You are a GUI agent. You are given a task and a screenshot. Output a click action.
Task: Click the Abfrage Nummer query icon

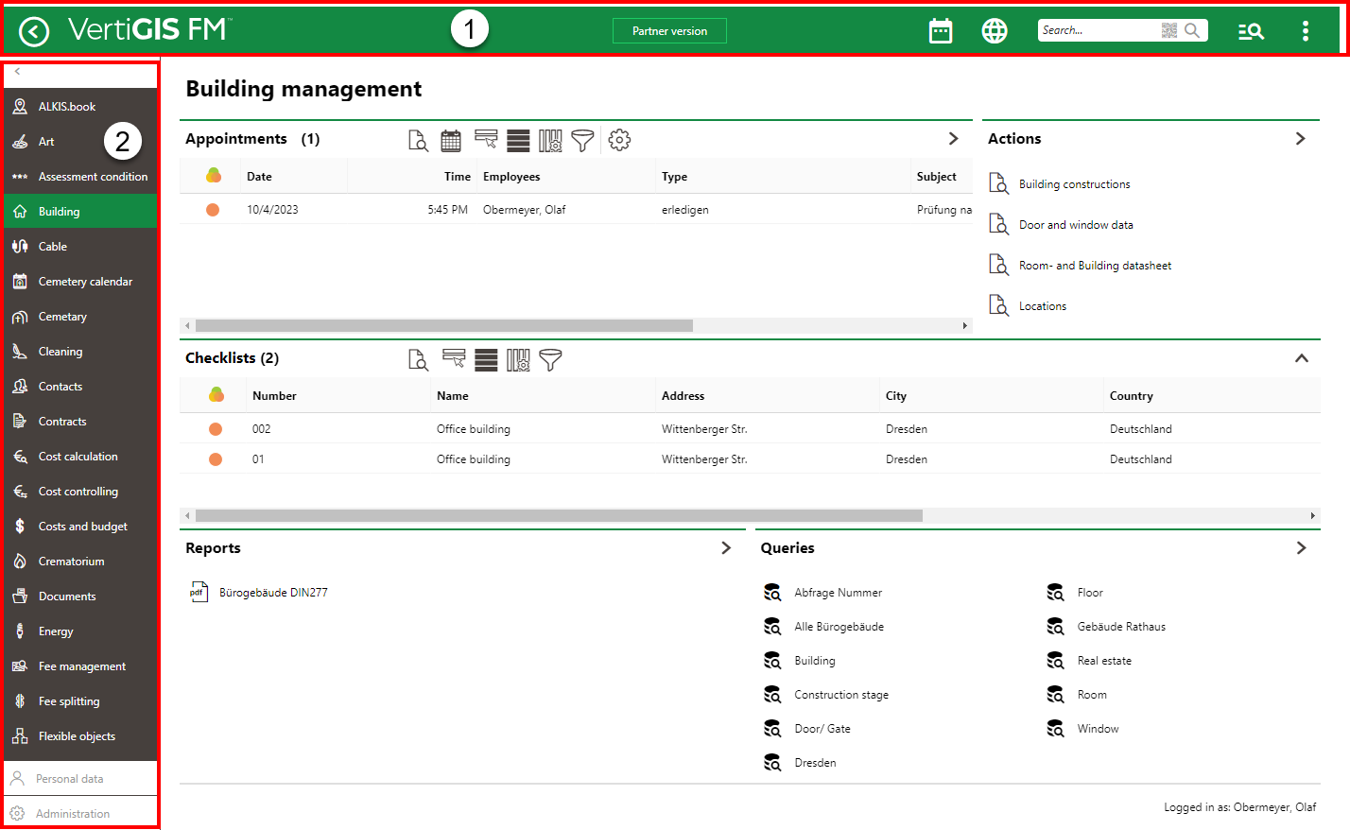coord(772,593)
